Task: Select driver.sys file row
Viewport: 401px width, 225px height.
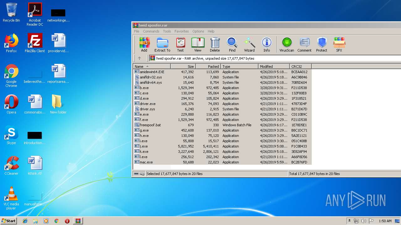Action: tap(222, 109)
